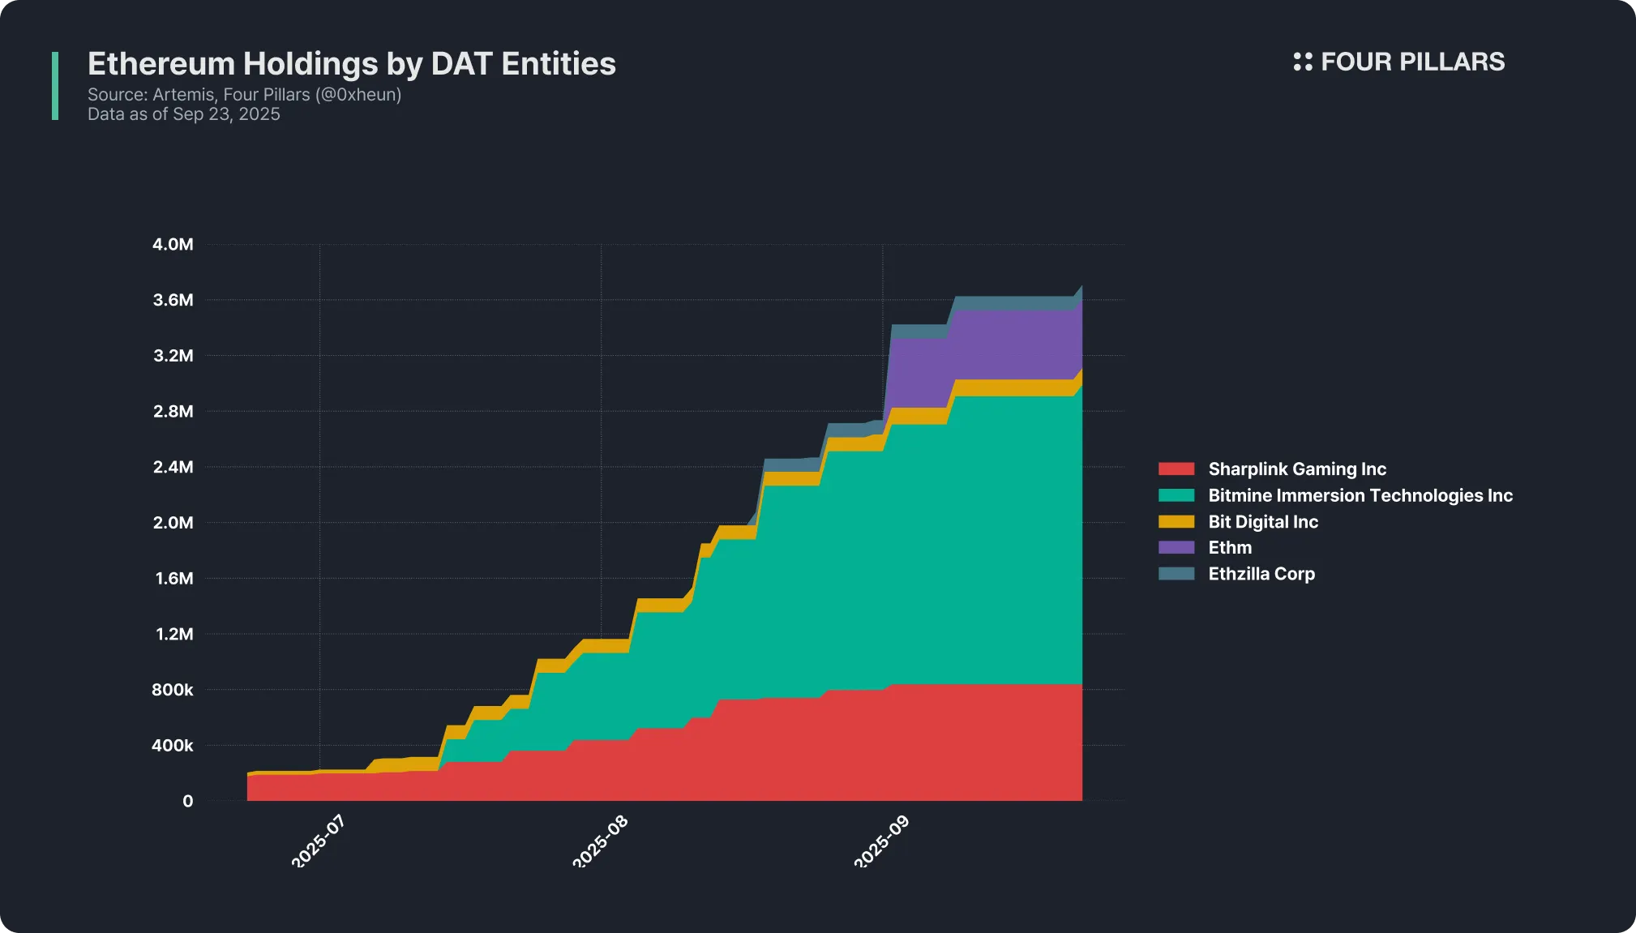This screenshot has height=933, width=1636.
Task: Open the Source: Artemis, Four Pillars line
Action: [x=244, y=95]
